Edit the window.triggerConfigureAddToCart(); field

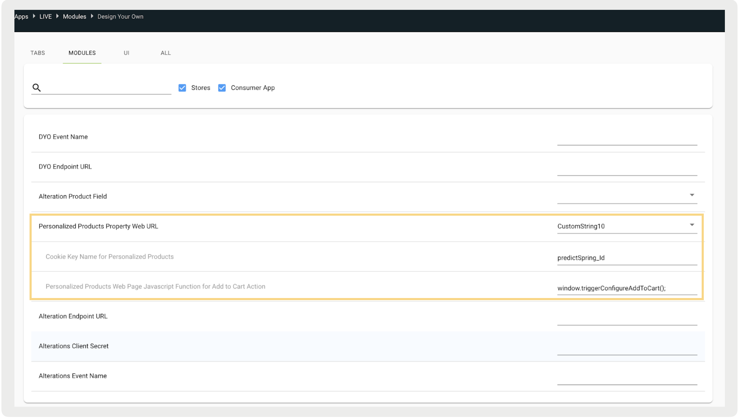pos(627,288)
